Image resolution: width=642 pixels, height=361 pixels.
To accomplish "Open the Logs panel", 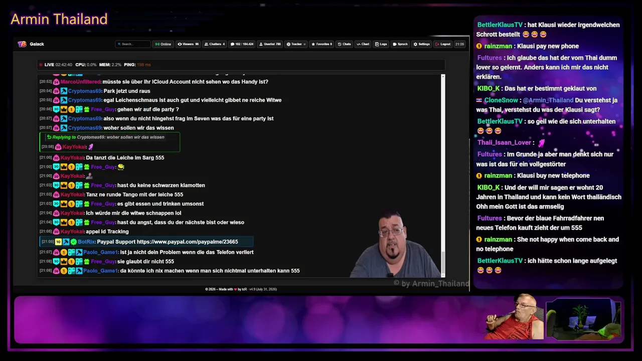I will 381,44.
